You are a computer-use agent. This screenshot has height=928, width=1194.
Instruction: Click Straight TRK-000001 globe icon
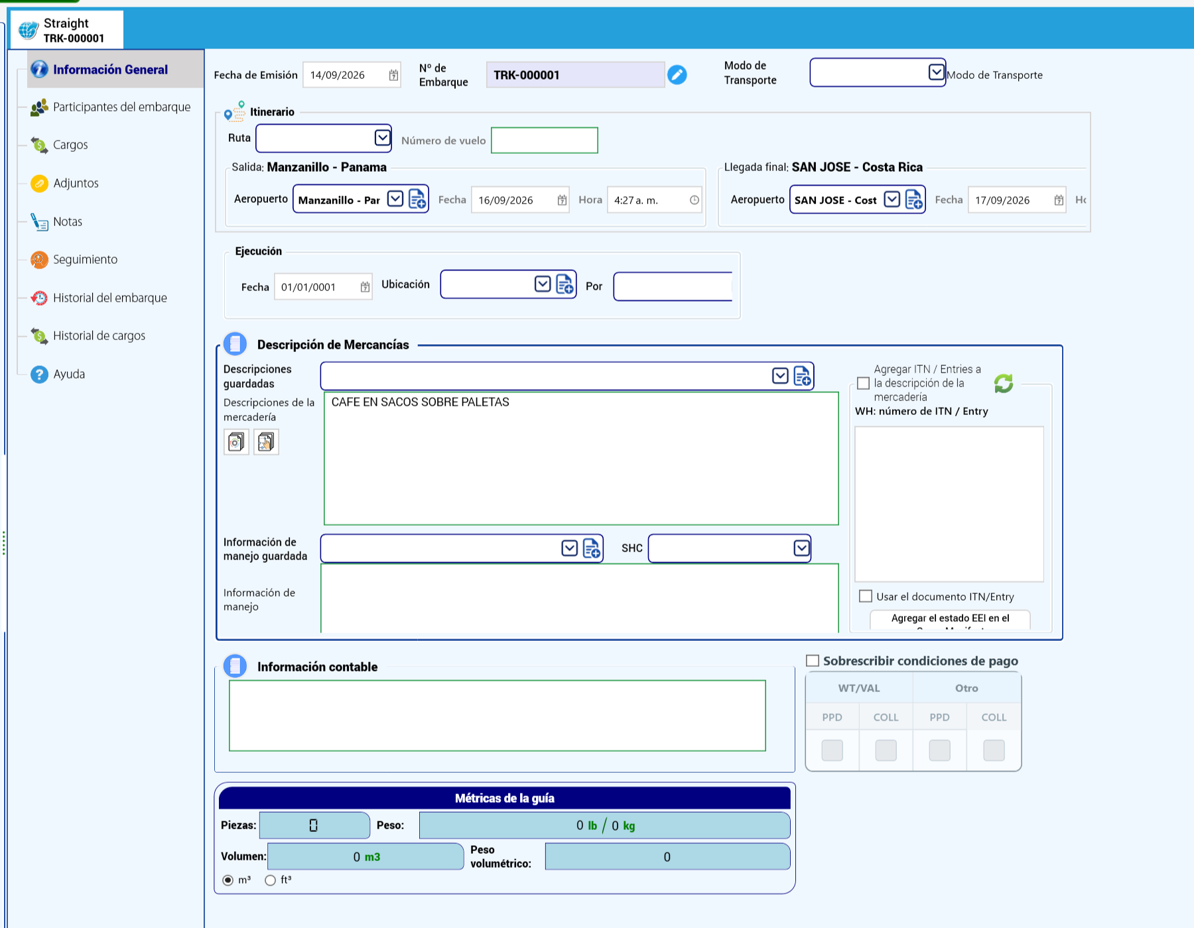coord(29,30)
